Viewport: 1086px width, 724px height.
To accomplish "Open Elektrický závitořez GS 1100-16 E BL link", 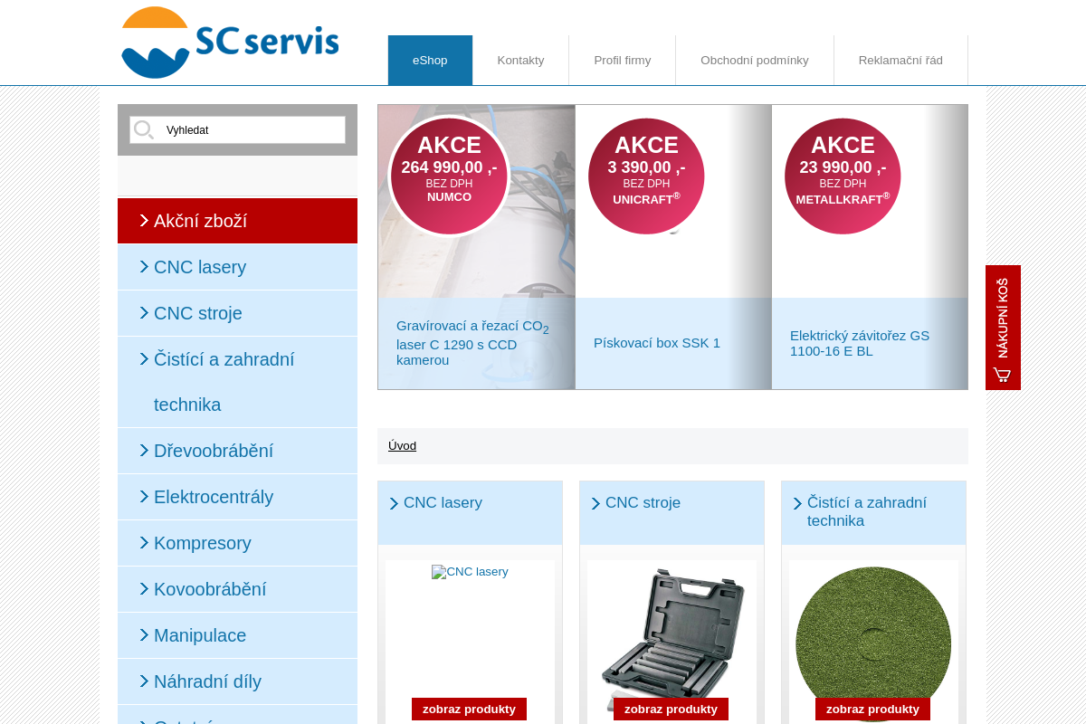I will [860, 343].
